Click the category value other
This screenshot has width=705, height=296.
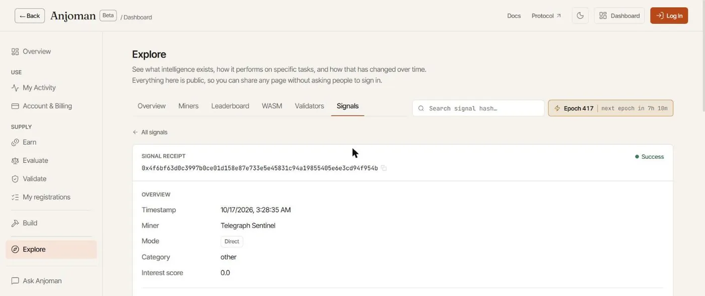pyautogui.click(x=229, y=257)
